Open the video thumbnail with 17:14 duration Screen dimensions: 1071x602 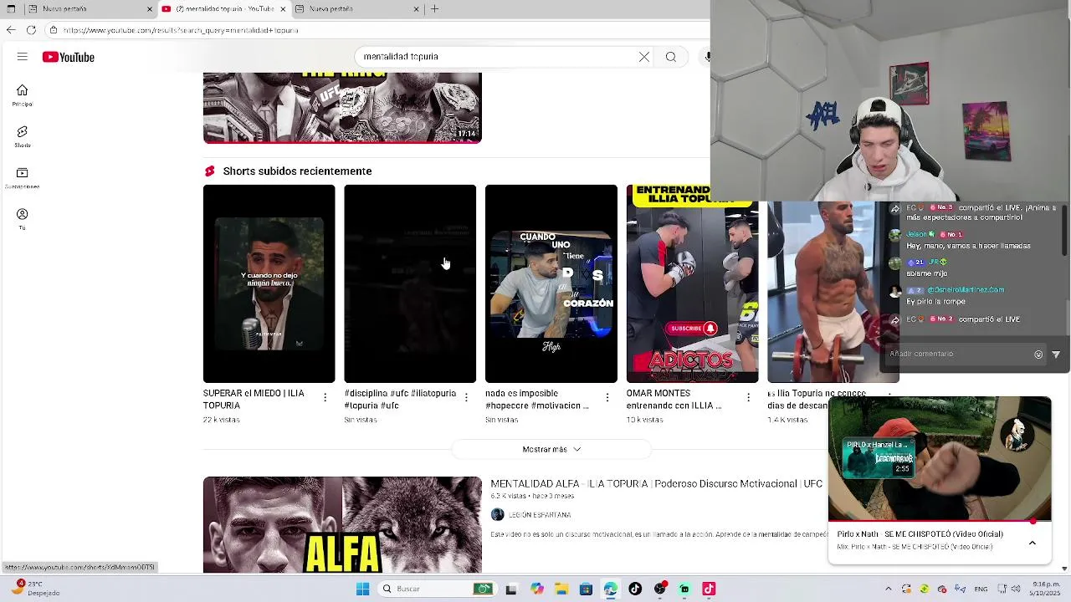tap(342, 108)
